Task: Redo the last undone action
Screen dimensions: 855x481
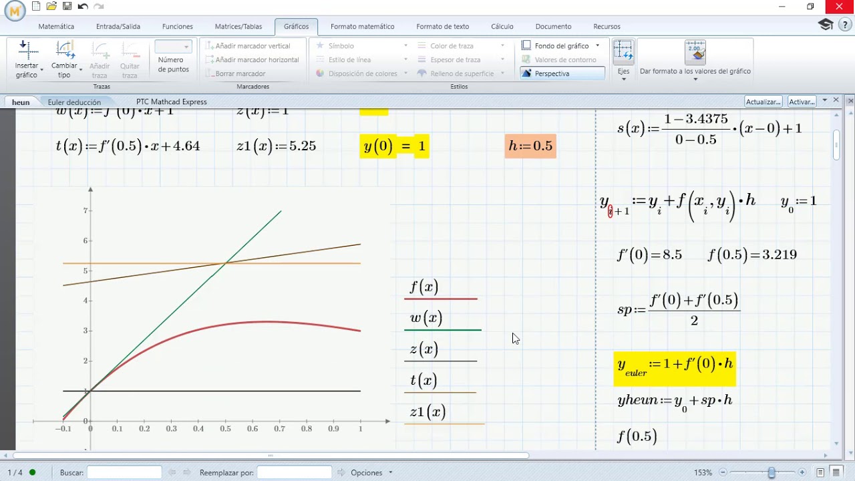Action: 99,6
